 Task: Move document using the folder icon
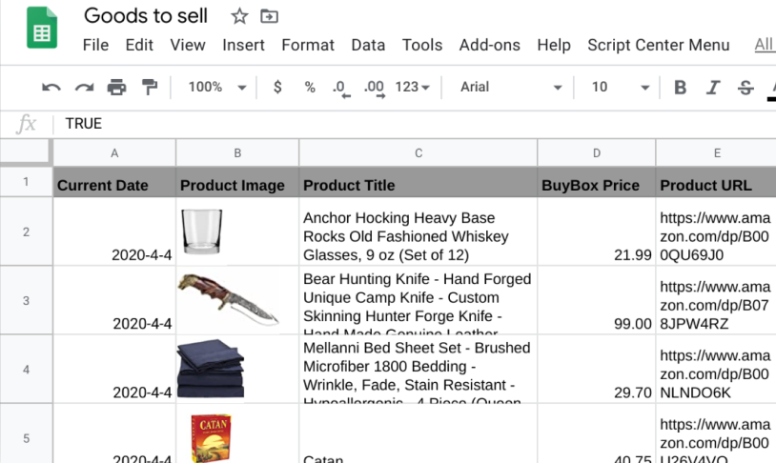pos(270,16)
